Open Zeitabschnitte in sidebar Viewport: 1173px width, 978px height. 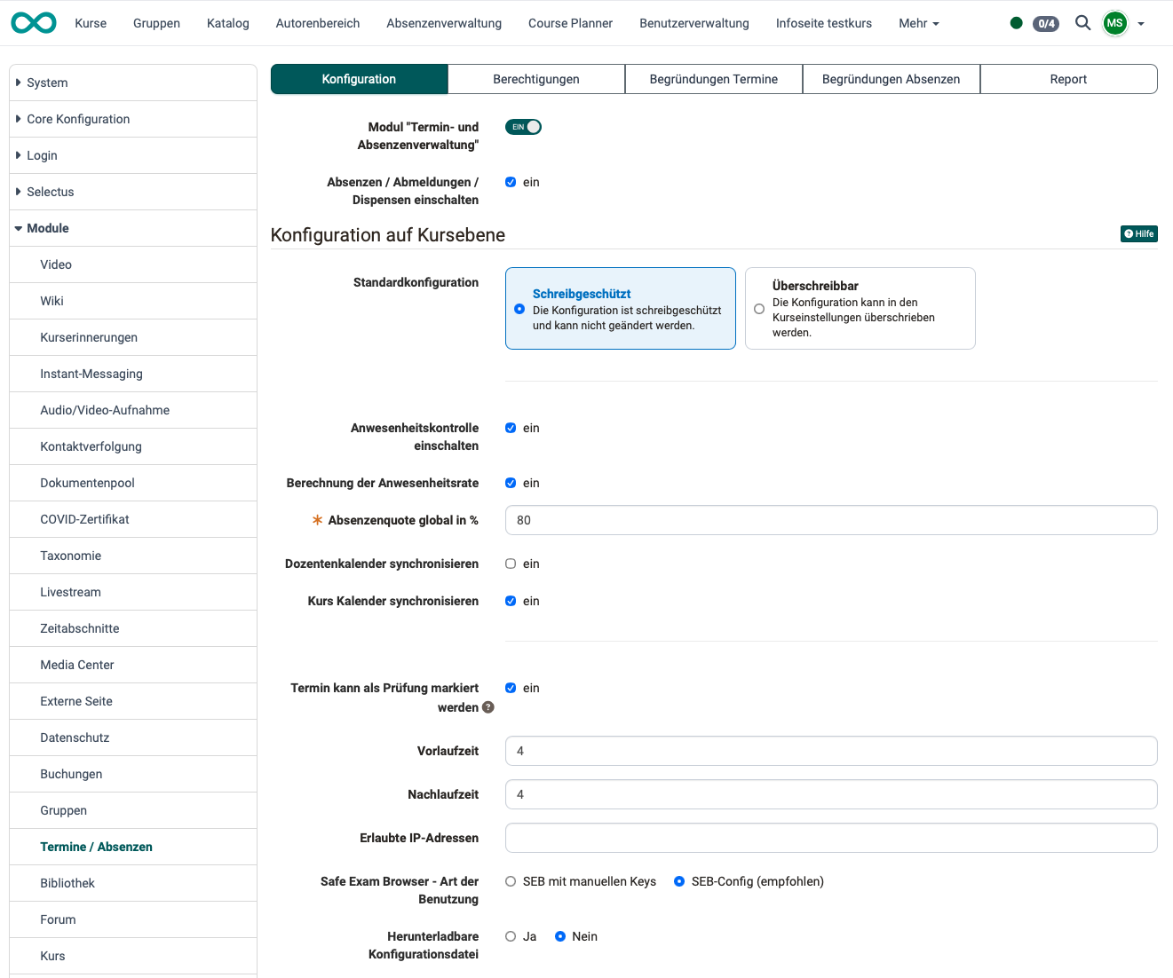pos(133,628)
